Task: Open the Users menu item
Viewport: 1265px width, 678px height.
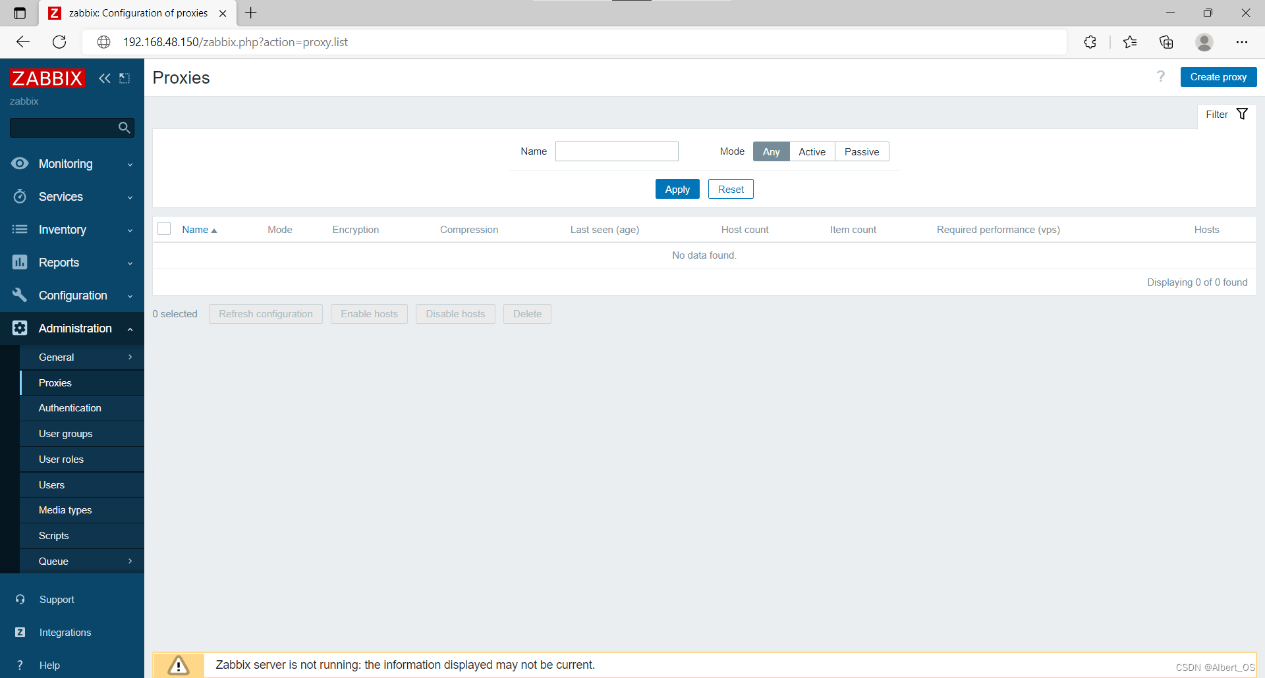Action: 82,485
